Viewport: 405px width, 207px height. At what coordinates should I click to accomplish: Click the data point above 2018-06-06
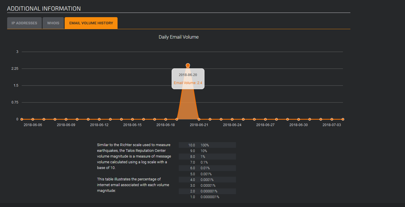(33, 119)
